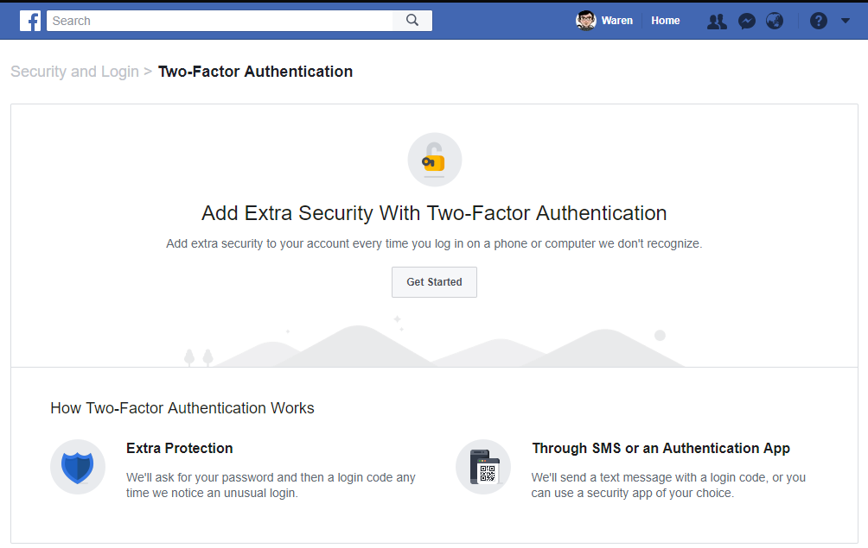Open the account settings dropdown caret

click(x=846, y=20)
